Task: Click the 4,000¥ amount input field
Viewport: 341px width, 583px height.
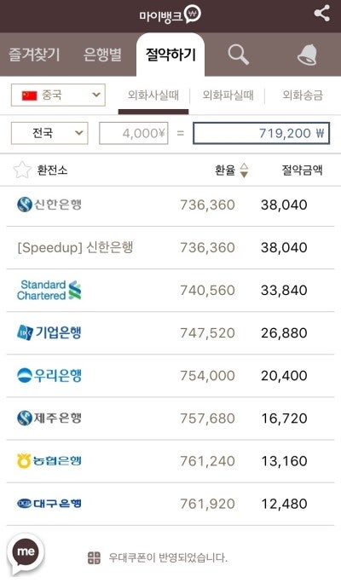Action: [134, 133]
